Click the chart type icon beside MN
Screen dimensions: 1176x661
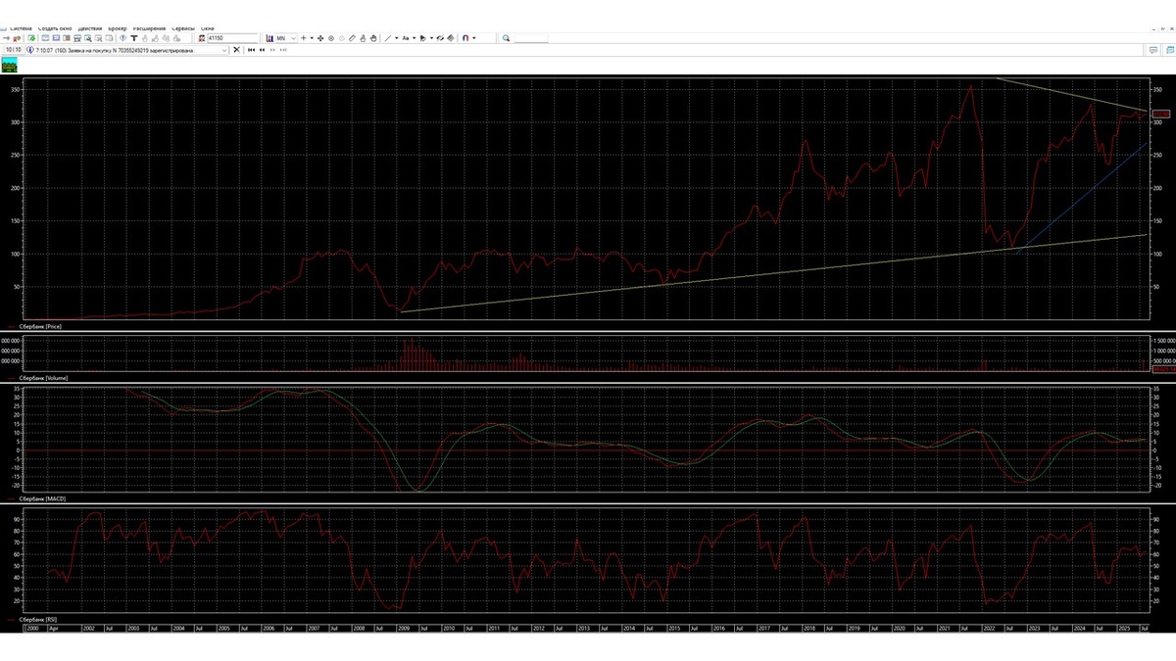click(269, 38)
